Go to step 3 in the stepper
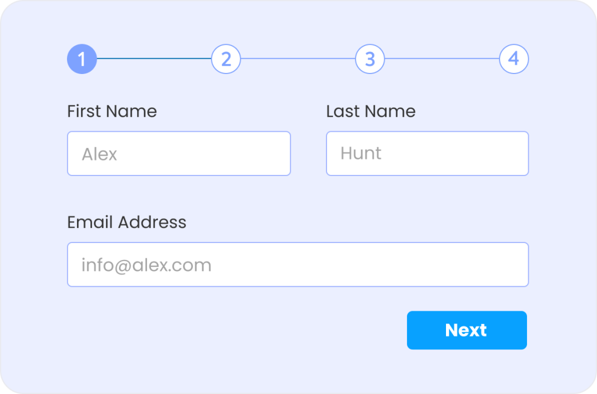The width and height of the screenshot is (597, 394). 370,59
